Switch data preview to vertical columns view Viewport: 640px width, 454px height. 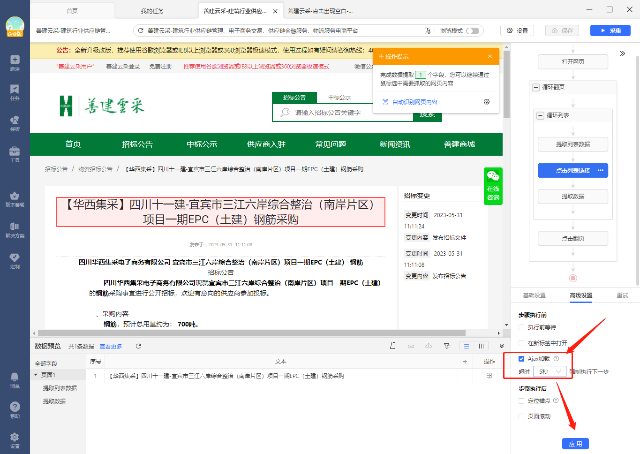point(481,346)
